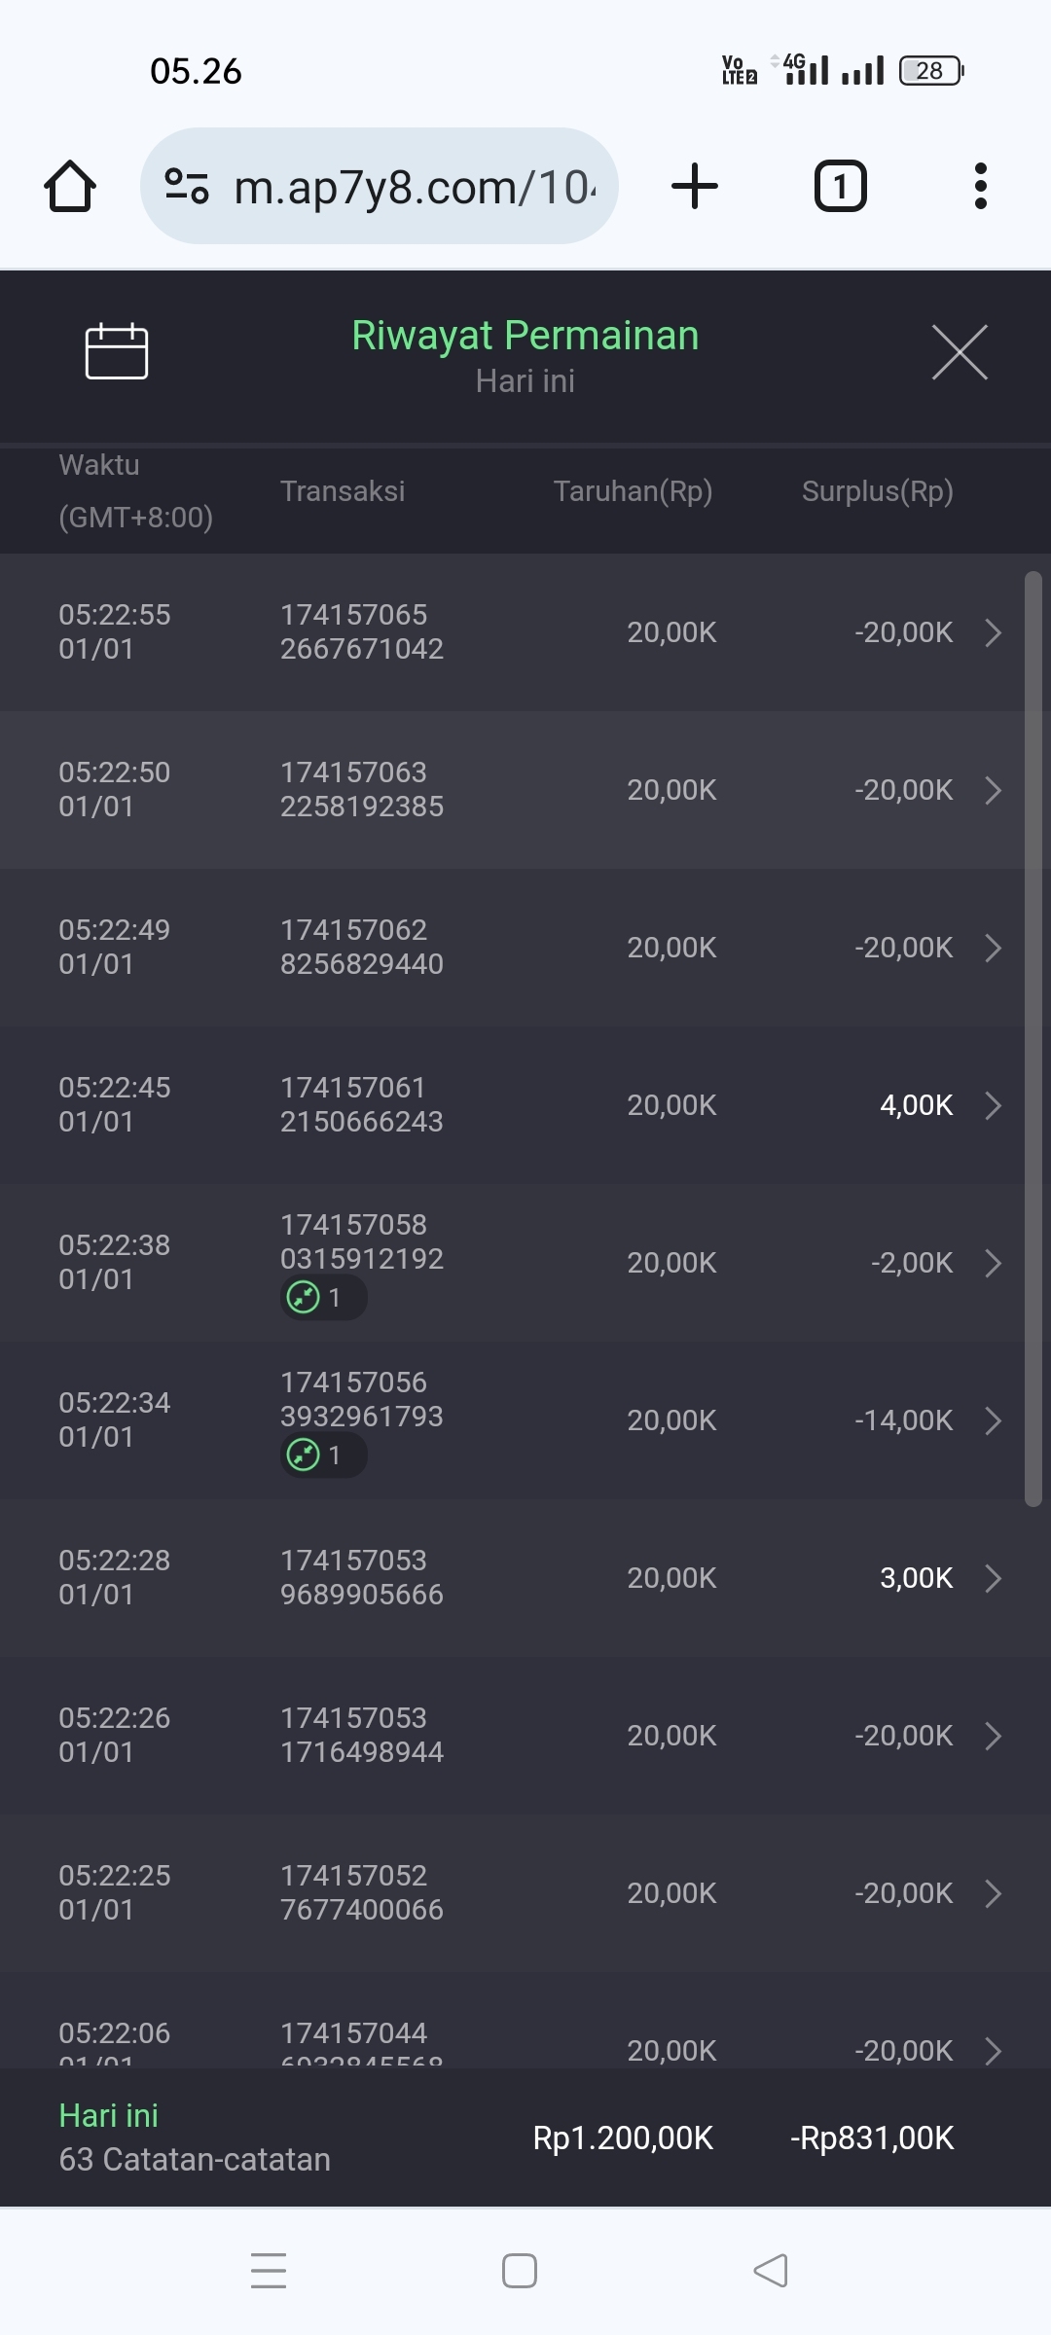Open the tab switcher showing 1 tab
The height and width of the screenshot is (2335, 1051).
[840, 186]
